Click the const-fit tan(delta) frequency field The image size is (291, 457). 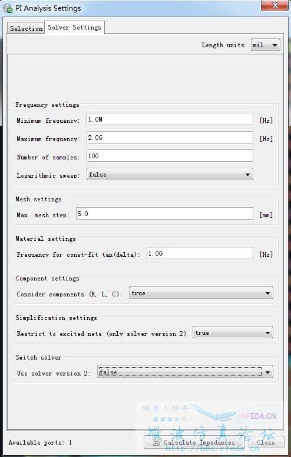click(x=200, y=253)
